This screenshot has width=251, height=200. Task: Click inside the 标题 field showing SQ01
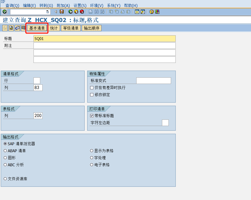(x=78, y=38)
